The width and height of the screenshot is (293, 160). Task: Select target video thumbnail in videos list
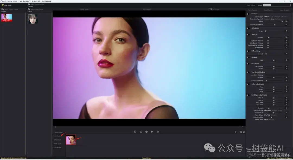click(x=7, y=18)
